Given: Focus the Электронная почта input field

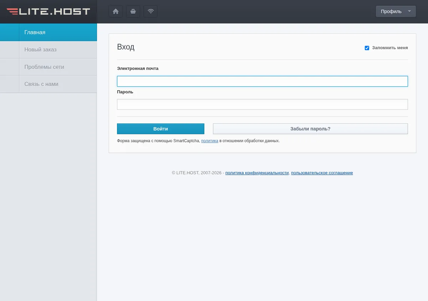Looking at the screenshot, I should coord(262,81).
